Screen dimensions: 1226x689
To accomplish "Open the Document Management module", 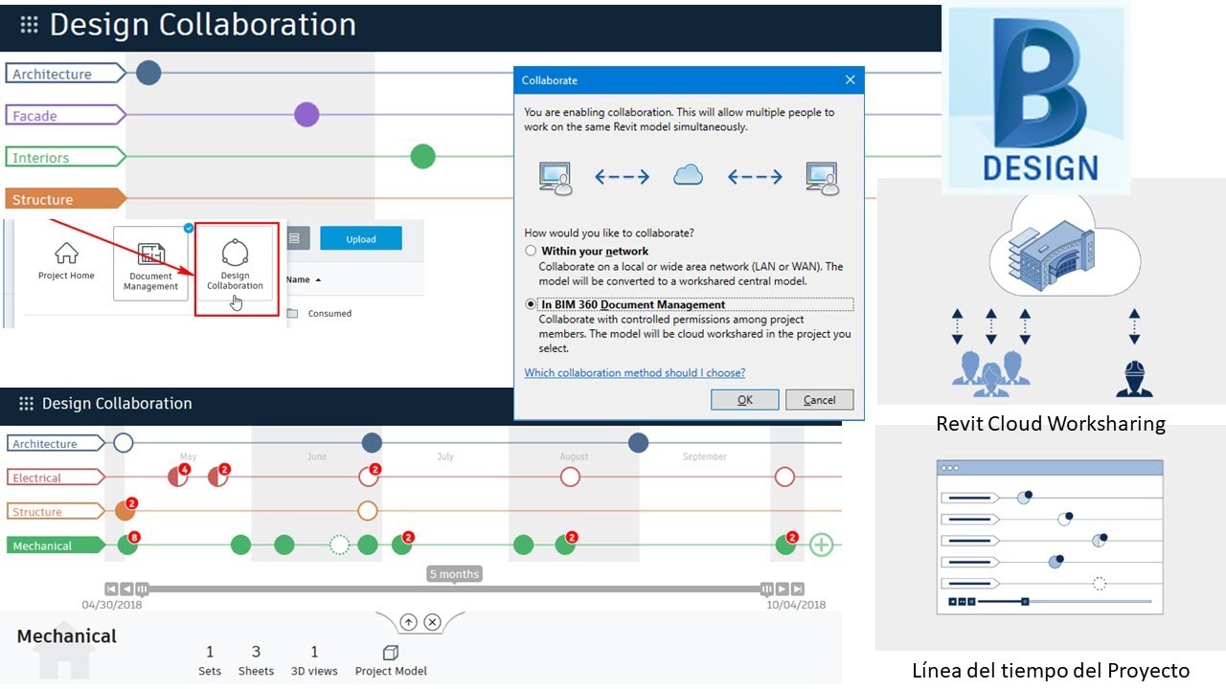I will click(x=150, y=264).
